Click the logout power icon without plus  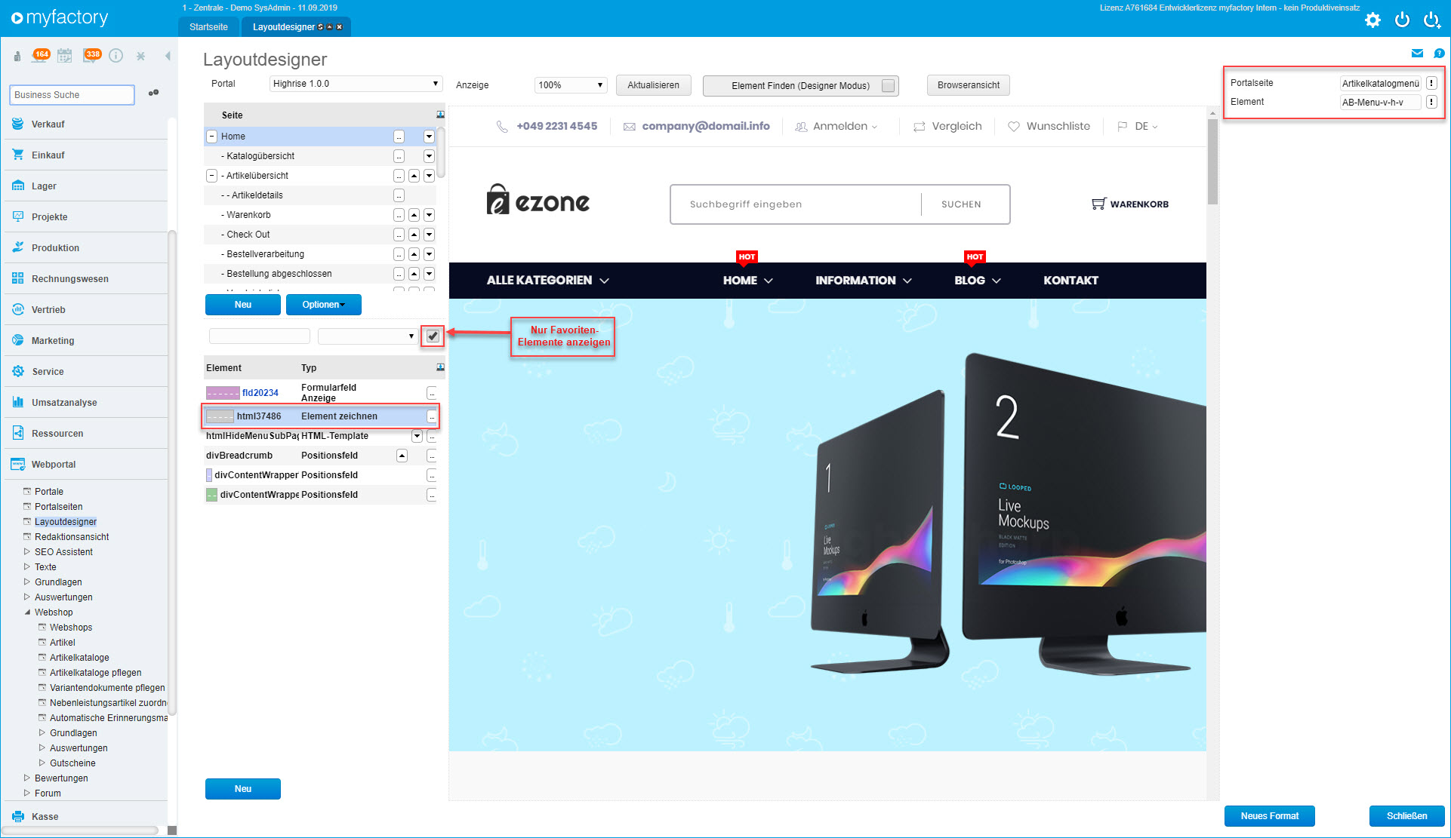pyautogui.click(x=1402, y=20)
